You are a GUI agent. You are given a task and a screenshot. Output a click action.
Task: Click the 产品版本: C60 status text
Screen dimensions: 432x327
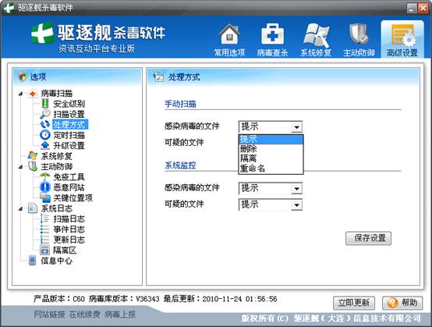pos(59,299)
